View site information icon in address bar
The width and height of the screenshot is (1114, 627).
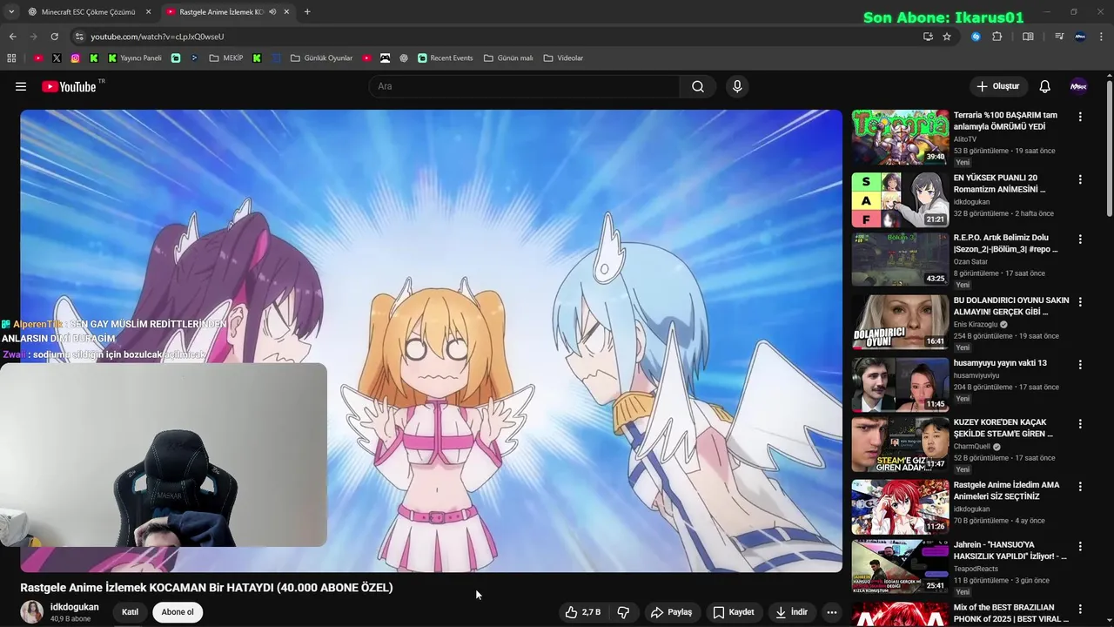(79, 37)
